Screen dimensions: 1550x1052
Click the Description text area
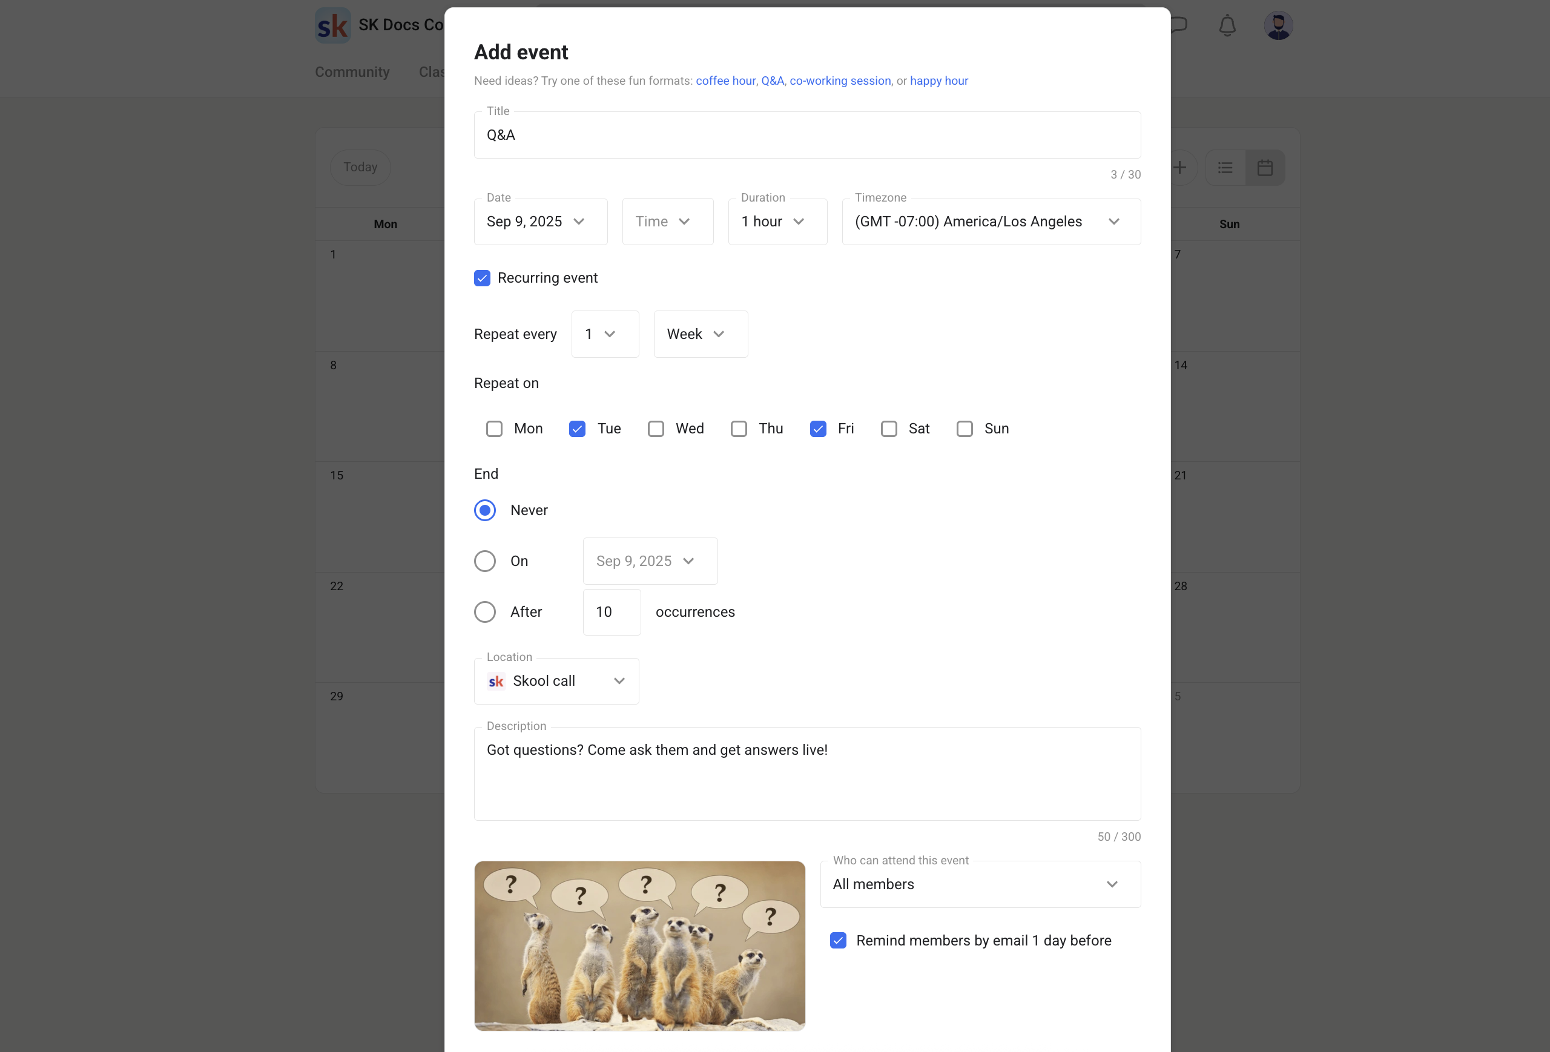click(807, 774)
